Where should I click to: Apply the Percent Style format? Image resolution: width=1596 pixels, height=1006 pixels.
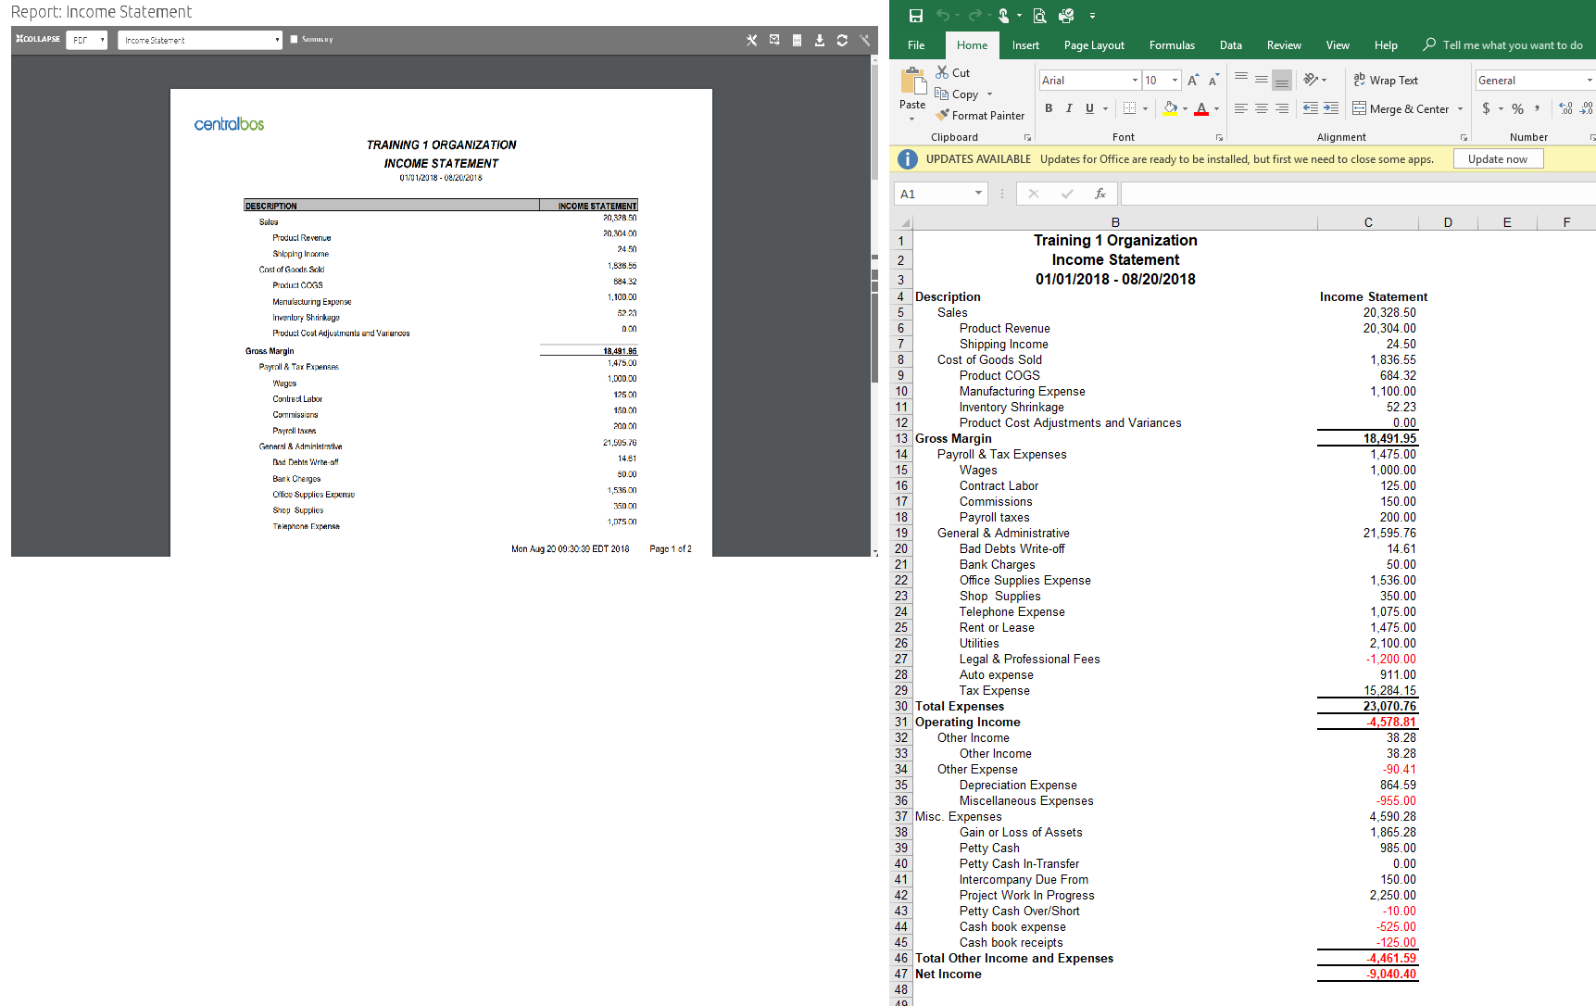[x=1517, y=108]
